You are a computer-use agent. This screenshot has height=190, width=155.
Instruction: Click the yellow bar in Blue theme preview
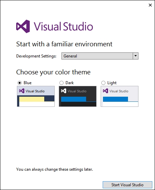click(x=32, y=99)
